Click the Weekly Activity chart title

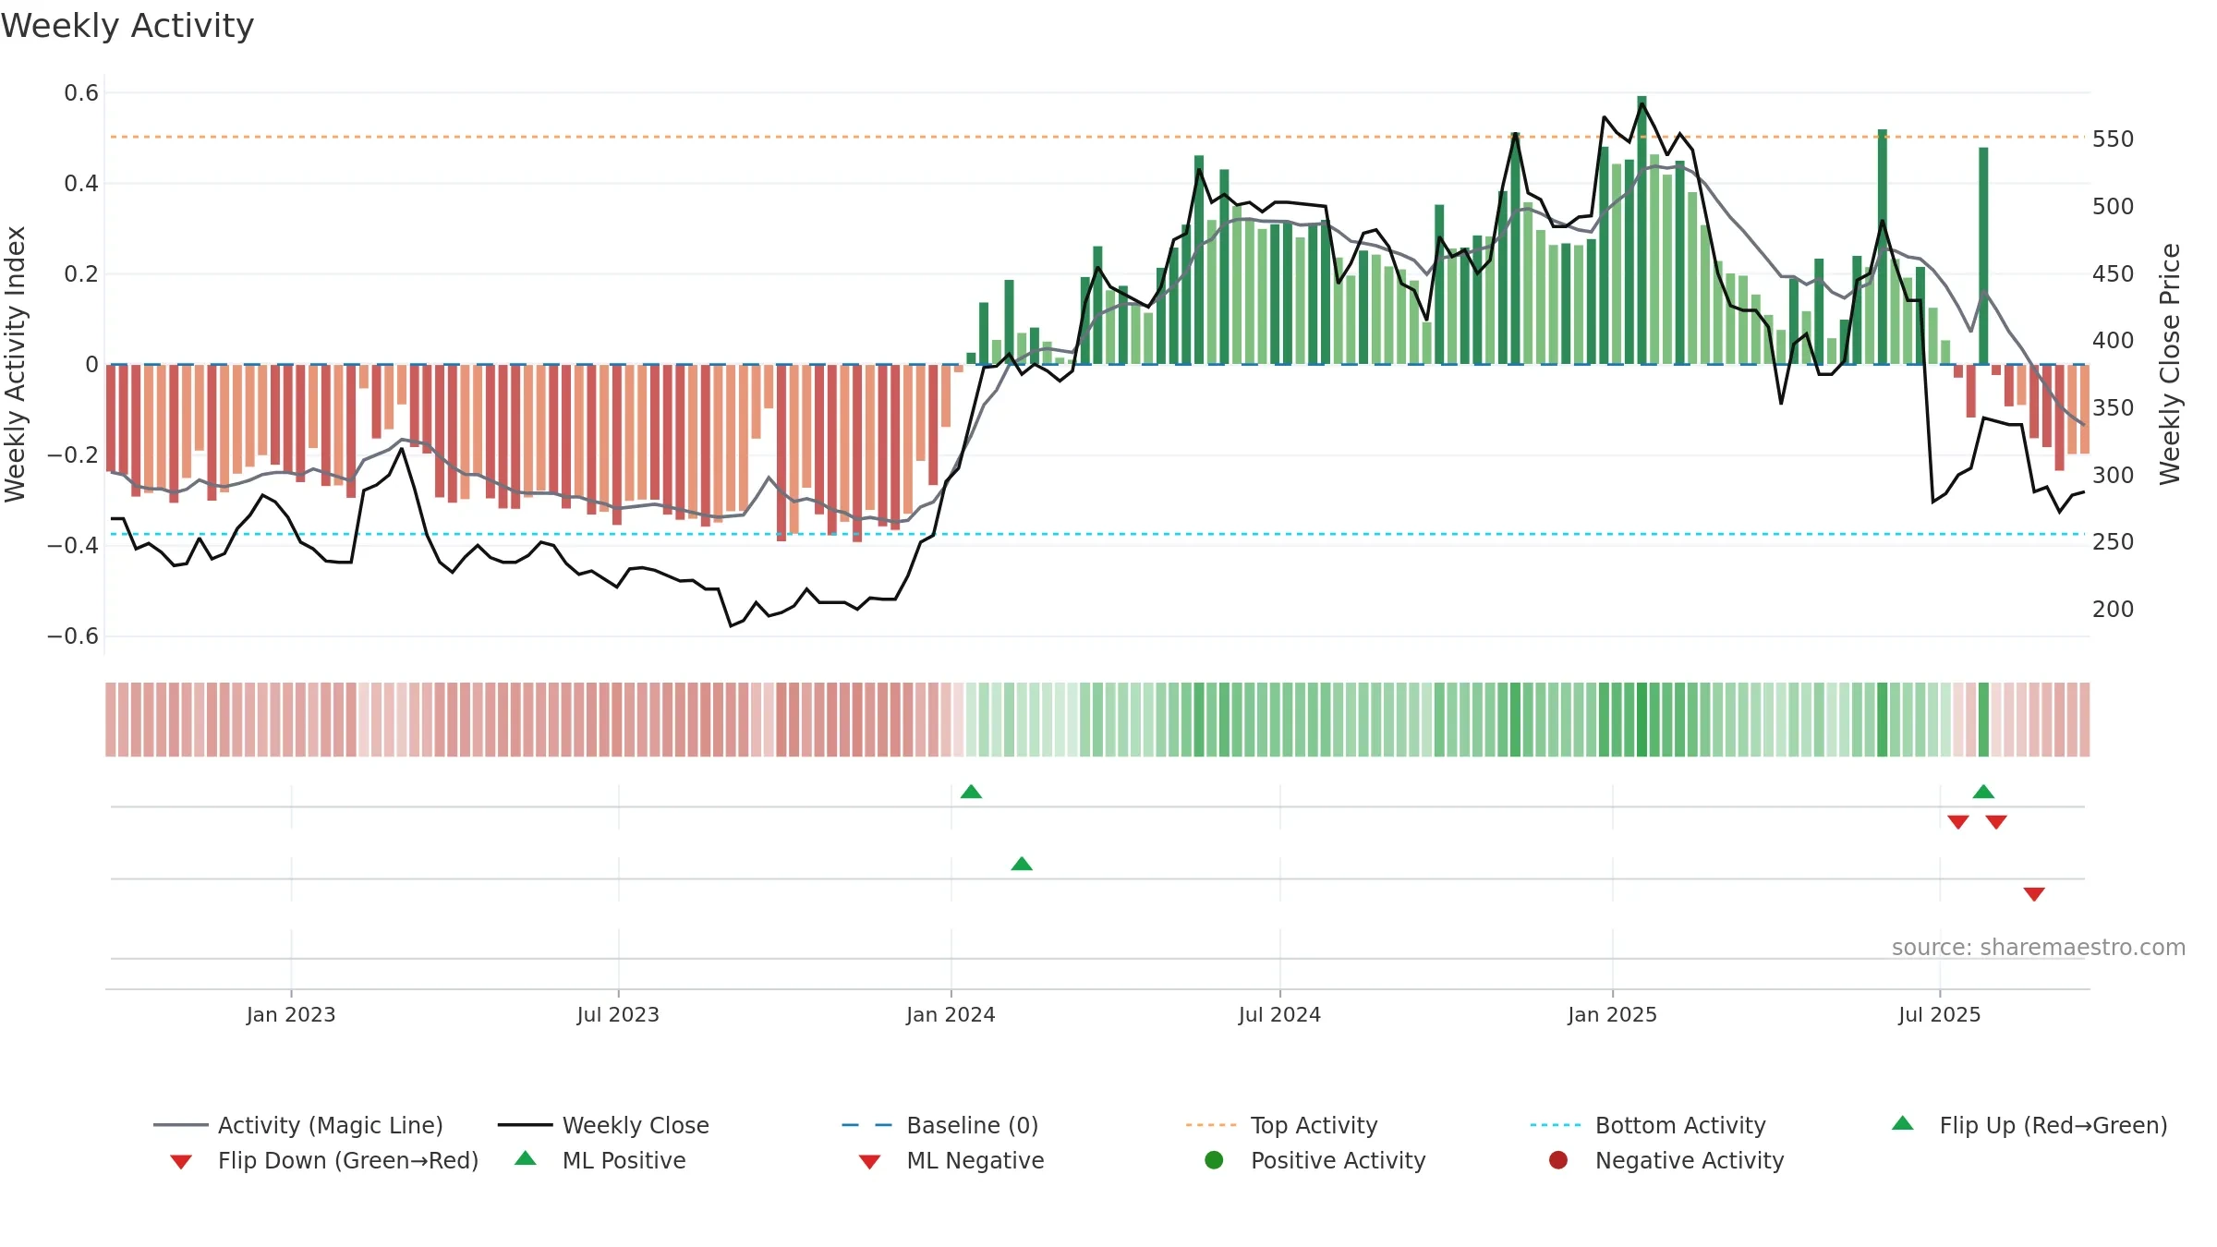pyautogui.click(x=127, y=26)
